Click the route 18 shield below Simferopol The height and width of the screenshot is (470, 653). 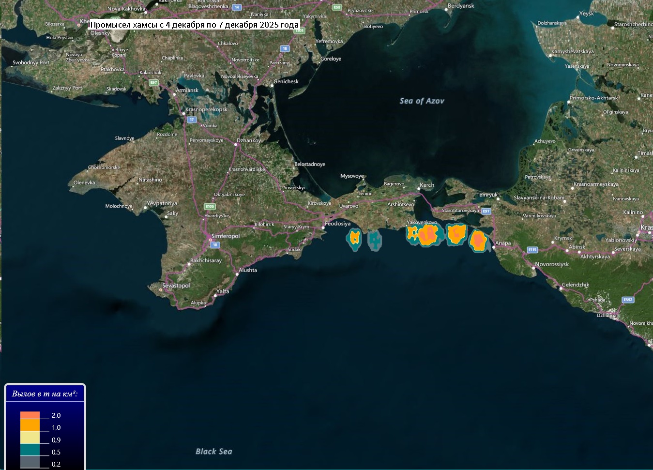pyautogui.click(x=215, y=245)
